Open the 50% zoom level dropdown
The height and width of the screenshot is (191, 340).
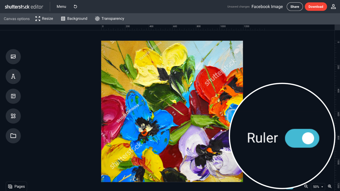coord(318,187)
